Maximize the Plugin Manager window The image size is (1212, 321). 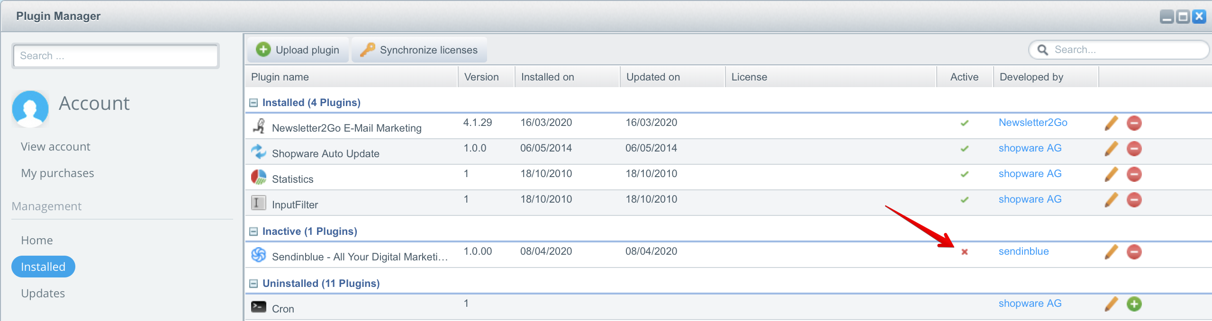(1183, 17)
